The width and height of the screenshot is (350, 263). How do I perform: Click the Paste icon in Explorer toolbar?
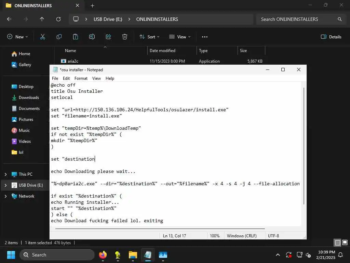(76, 37)
